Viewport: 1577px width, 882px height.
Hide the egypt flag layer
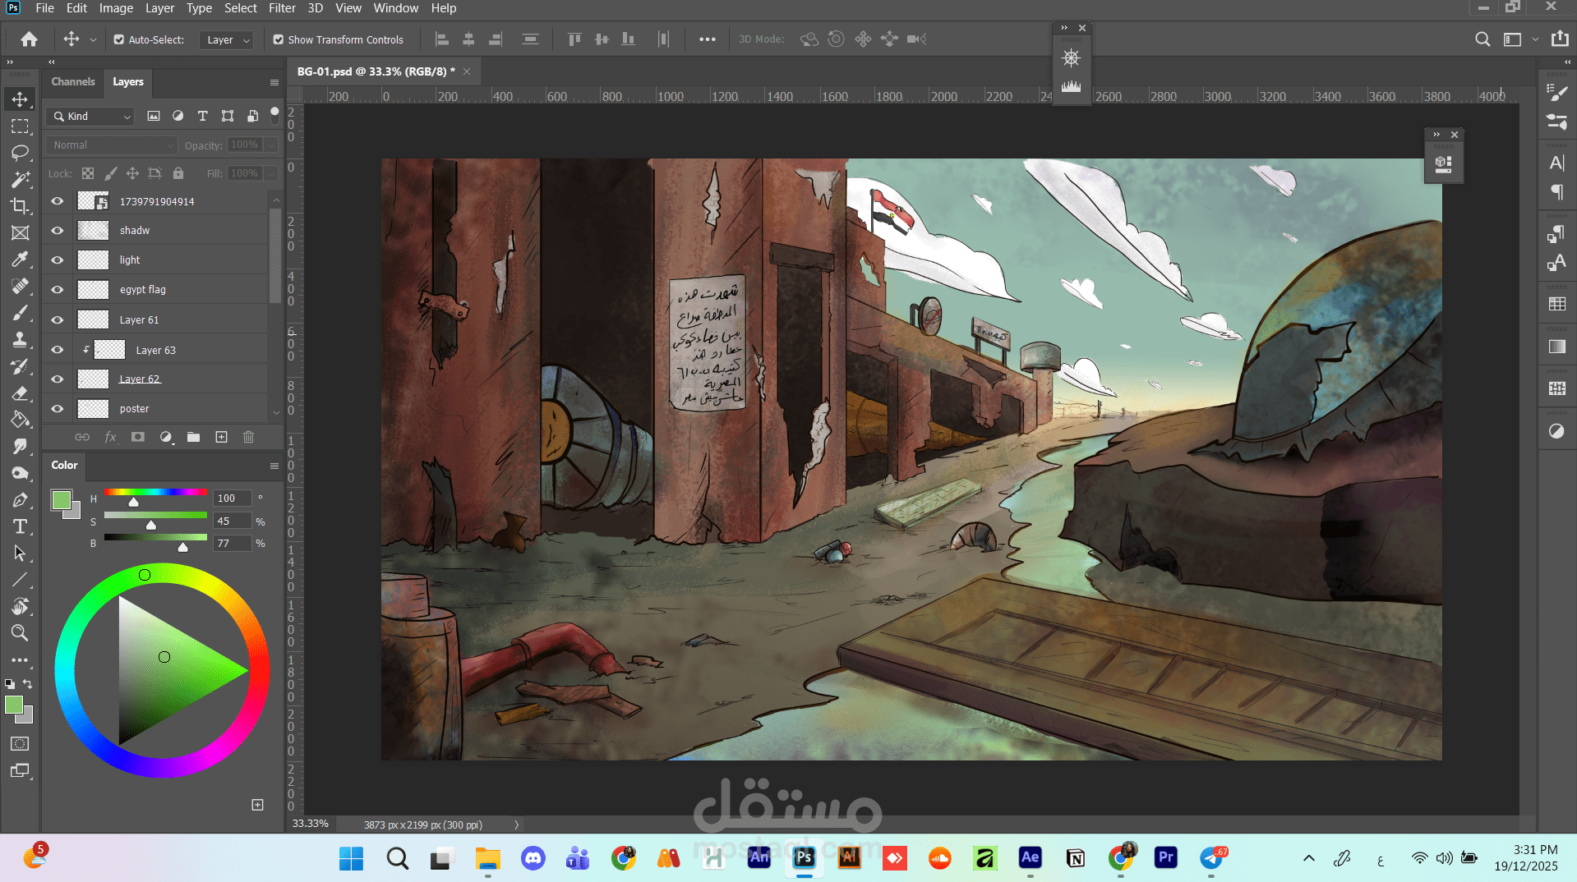(58, 289)
